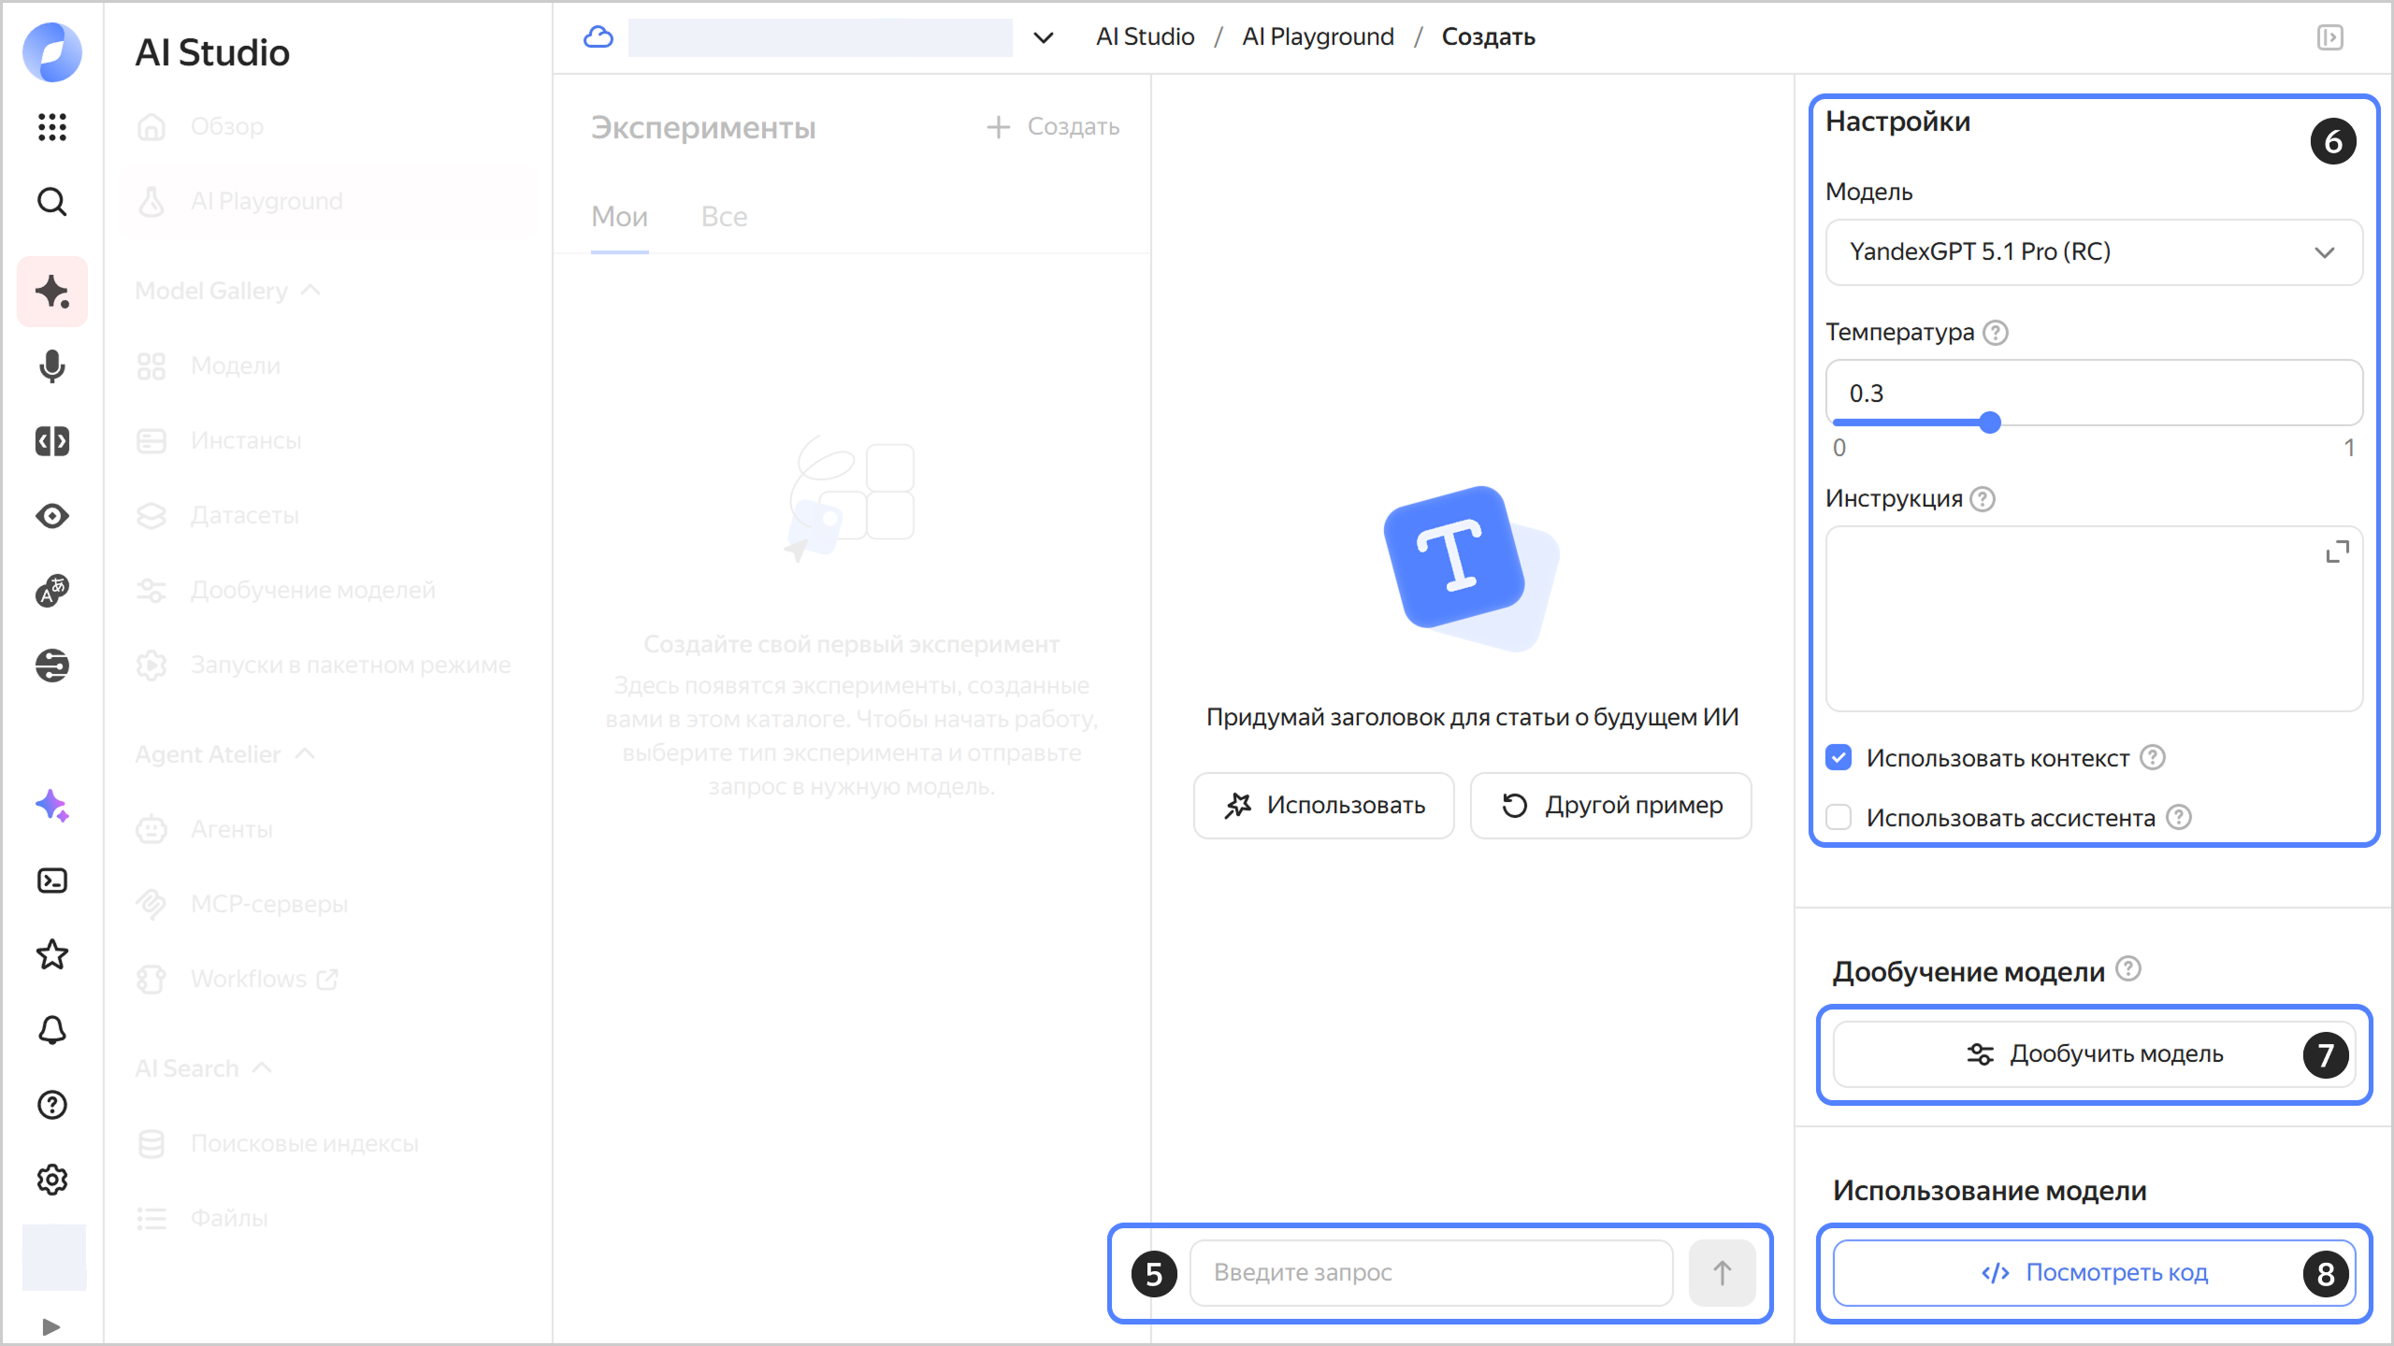
Task: Click the notifications bell icon
Action: [x=52, y=1030]
